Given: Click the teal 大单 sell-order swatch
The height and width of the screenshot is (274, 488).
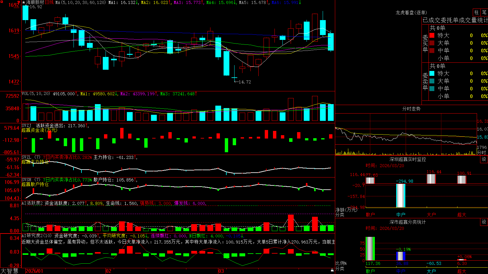Looking at the screenshot, I should [x=432, y=81].
